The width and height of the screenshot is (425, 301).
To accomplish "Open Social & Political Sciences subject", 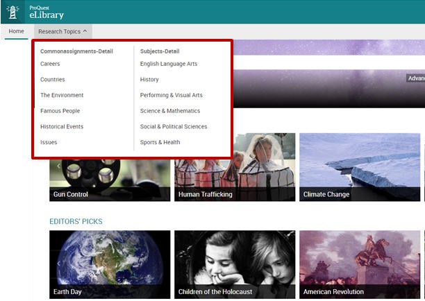I will coord(174,127).
